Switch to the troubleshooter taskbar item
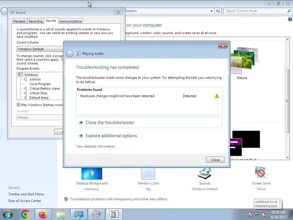 114,214
